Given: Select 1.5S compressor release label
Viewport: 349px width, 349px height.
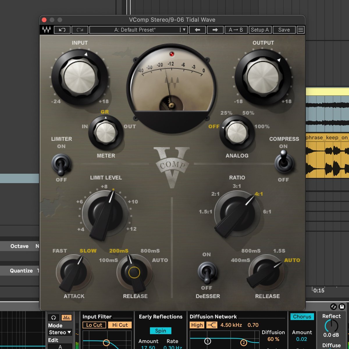Looking at the screenshot, I should (279, 251).
